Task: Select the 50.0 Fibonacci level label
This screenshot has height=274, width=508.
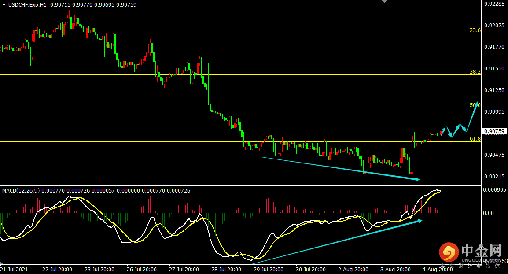Action: (475, 105)
